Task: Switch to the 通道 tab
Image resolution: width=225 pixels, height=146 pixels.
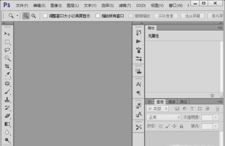Action: pyautogui.click(x=172, y=102)
